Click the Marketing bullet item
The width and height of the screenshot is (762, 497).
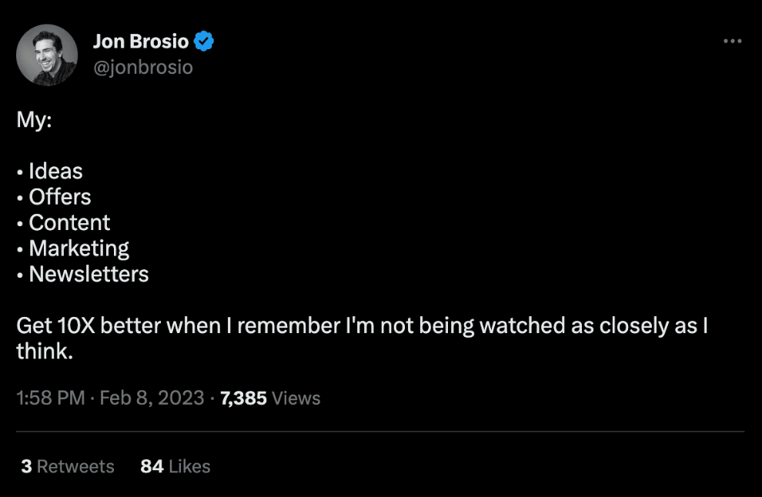click(79, 248)
